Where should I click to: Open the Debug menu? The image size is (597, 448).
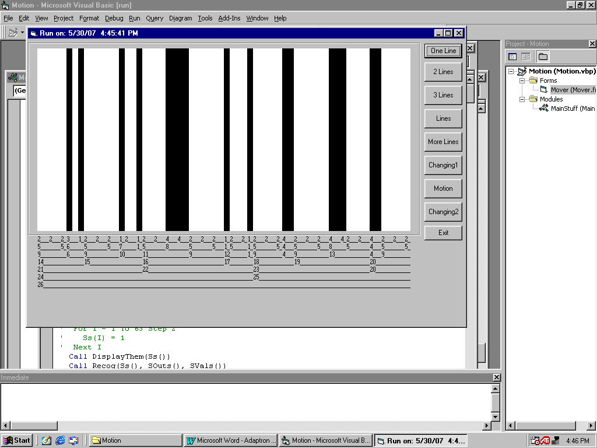114,18
